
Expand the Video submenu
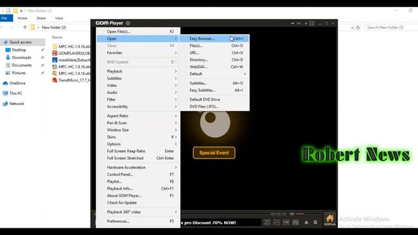[138, 86]
